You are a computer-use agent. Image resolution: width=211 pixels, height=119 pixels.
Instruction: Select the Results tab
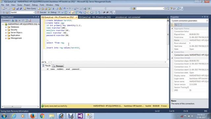click(46, 66)
